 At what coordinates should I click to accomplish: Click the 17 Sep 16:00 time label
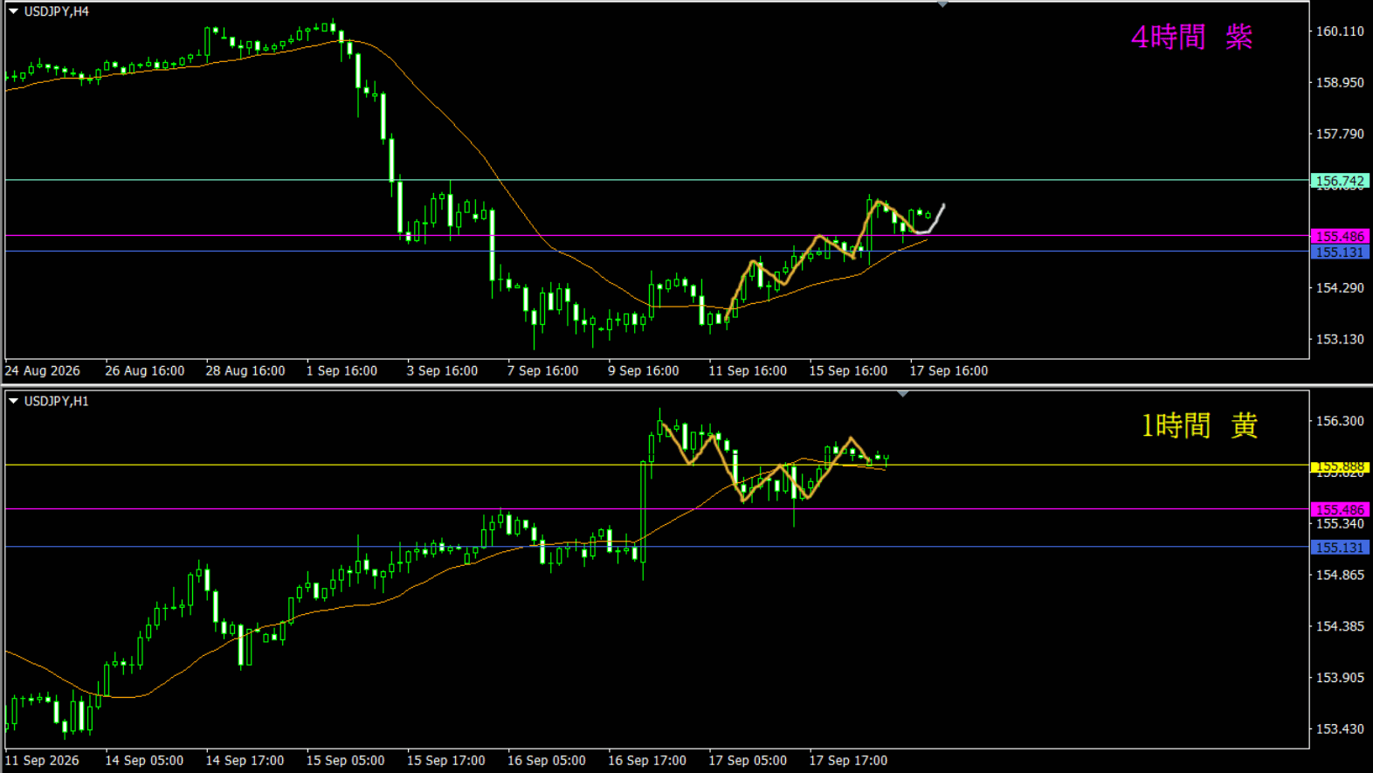pos(949,370)
